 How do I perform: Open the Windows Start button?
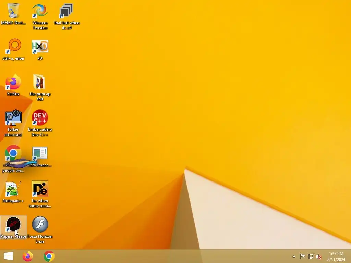point(9,256)
